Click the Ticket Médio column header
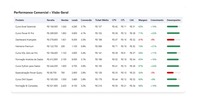 (102, 20)
